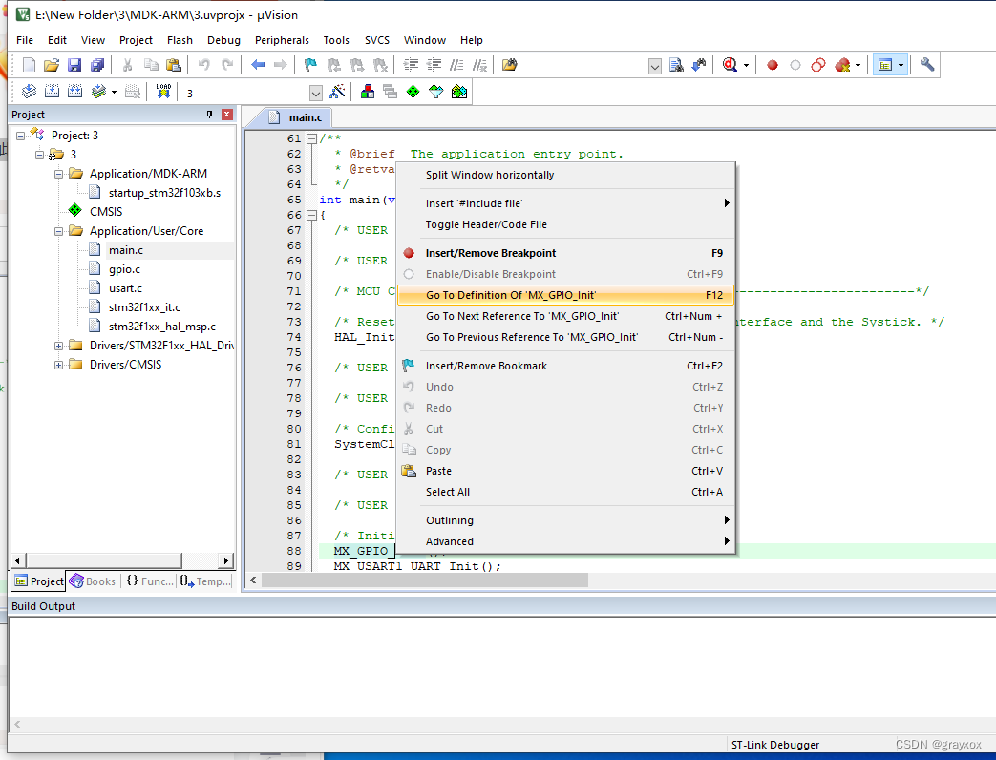Screen dimensions: 996x760
Task: Expand the Drivers/CMSIS group
Action: pos(58,365)
